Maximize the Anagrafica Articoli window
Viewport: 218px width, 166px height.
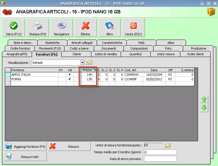click(209, 3)
